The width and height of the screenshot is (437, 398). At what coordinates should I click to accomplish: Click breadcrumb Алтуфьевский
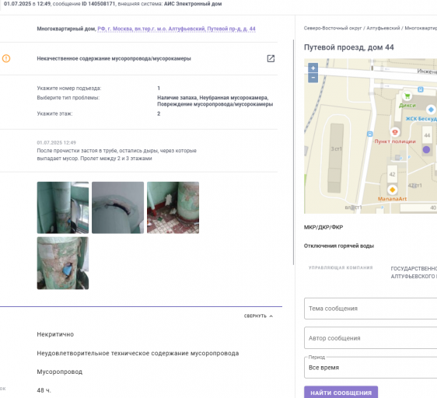point(383,28)
